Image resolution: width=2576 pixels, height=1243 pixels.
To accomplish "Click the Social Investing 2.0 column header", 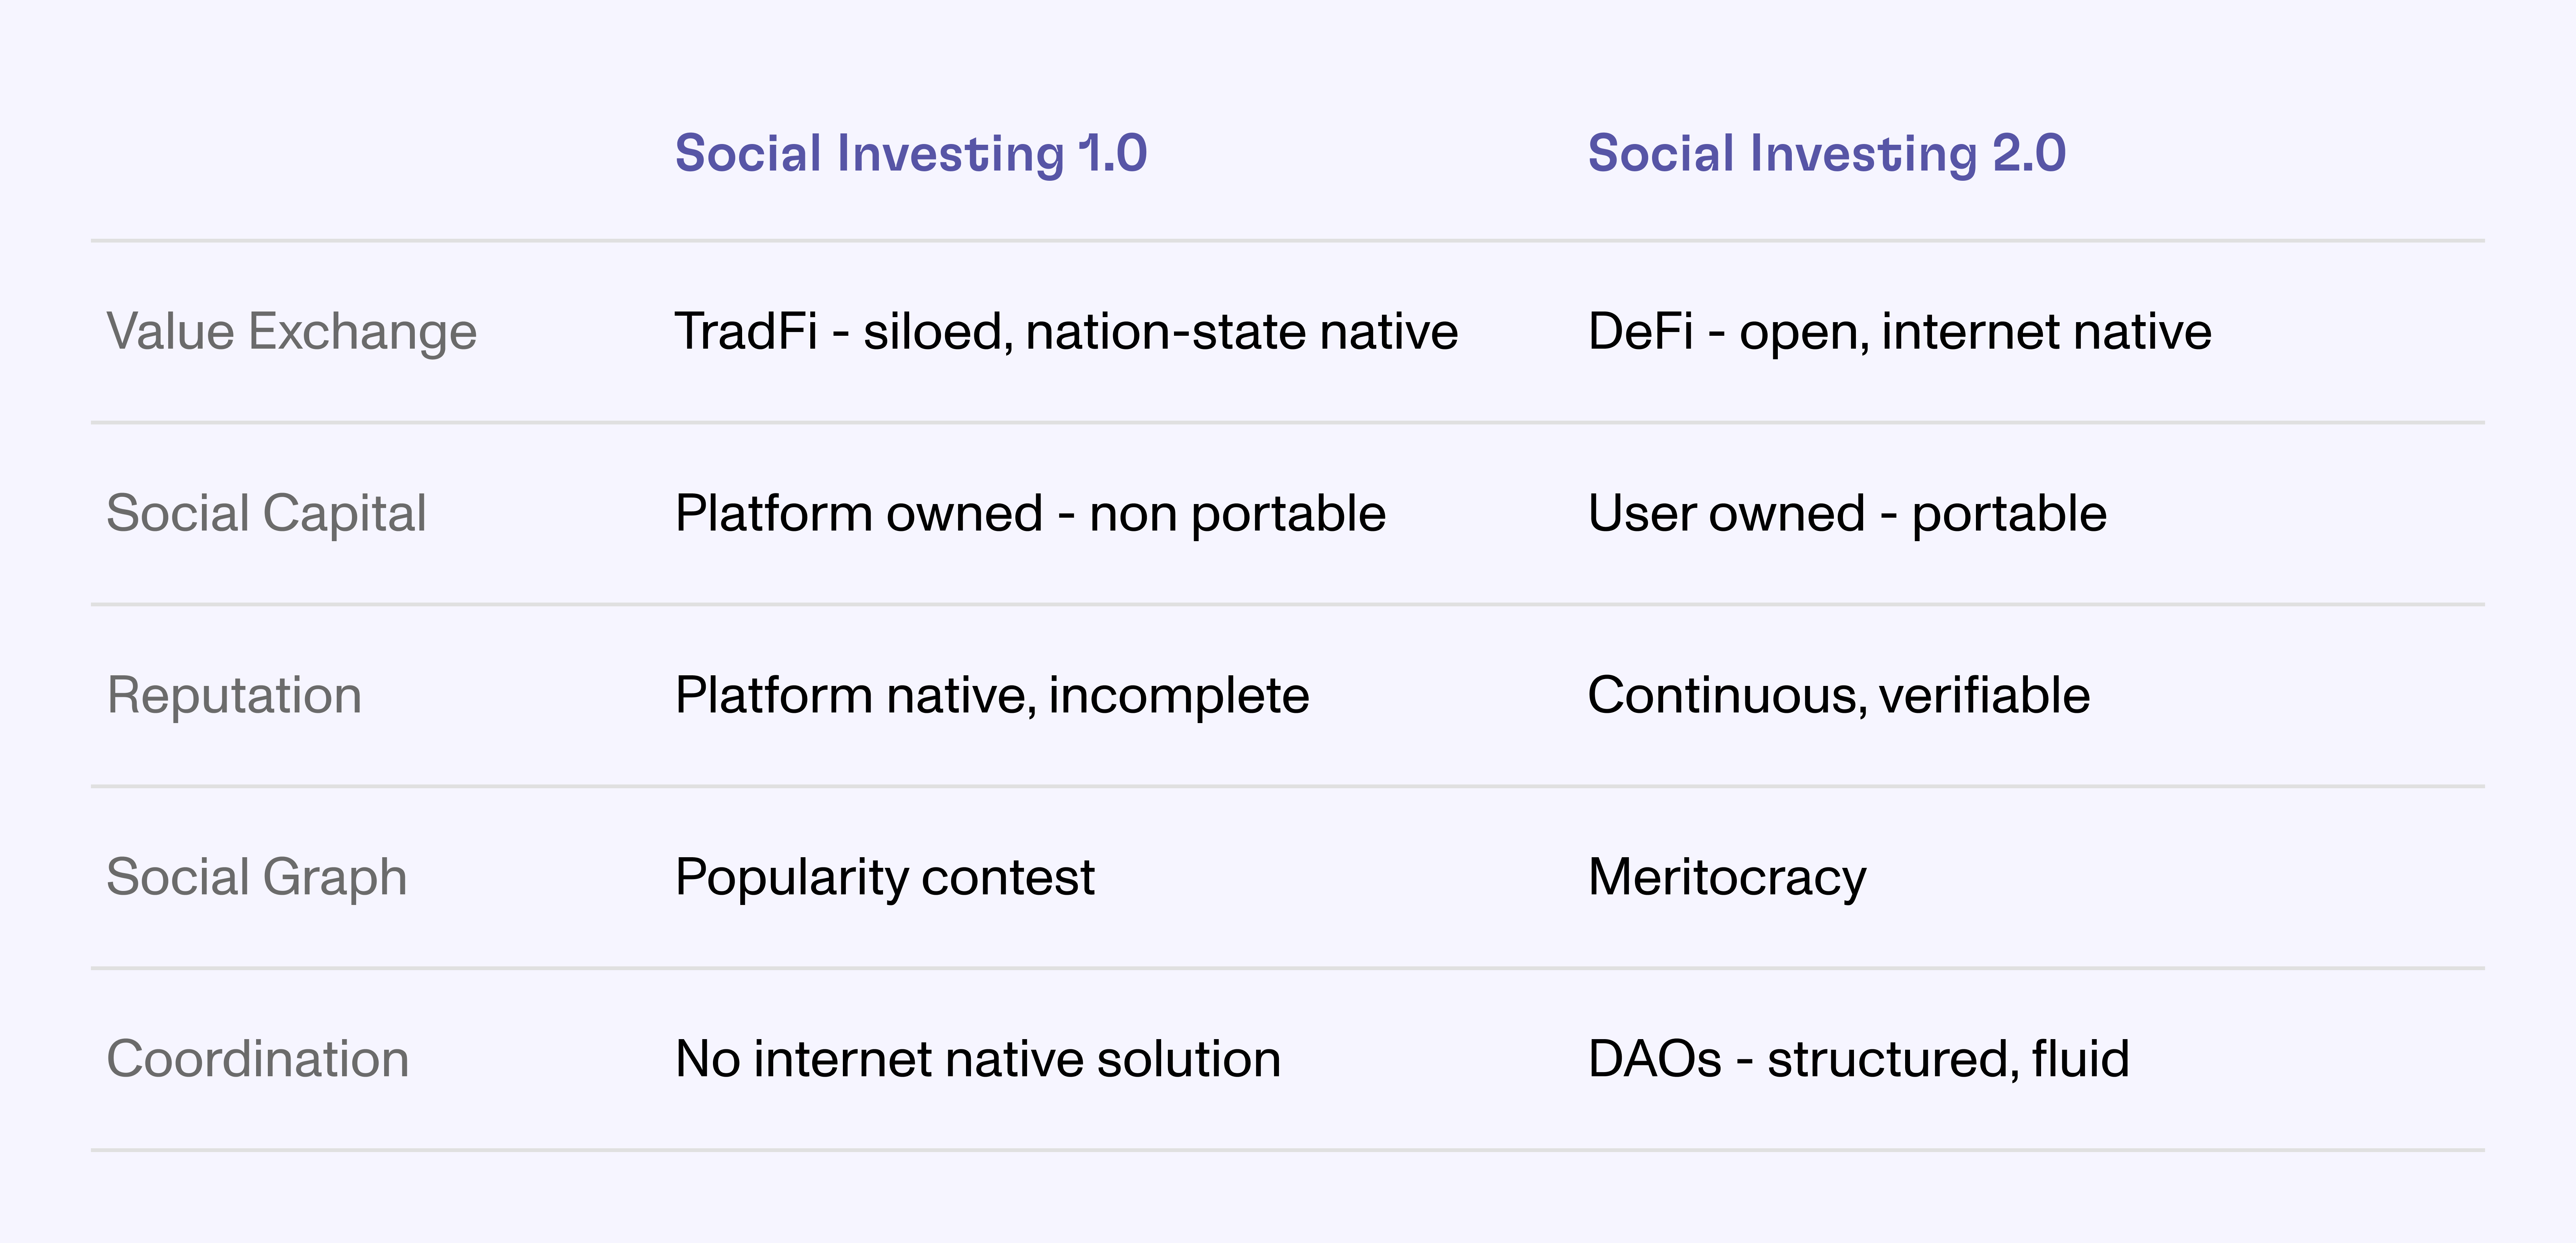I will click(x=1826, y=154).
